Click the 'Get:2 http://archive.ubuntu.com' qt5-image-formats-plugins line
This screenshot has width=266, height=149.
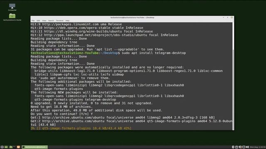click(x=131, y=121)
